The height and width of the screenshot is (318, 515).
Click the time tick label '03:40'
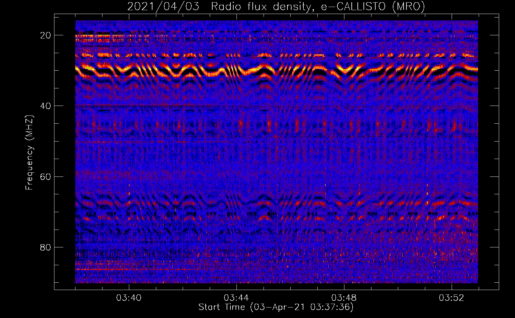[x=129, y=298]
